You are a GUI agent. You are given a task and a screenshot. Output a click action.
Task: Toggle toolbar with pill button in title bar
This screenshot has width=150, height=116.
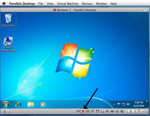pos(145,10)
